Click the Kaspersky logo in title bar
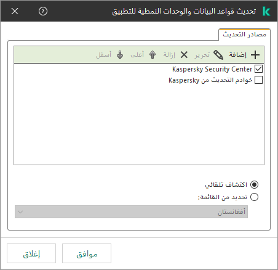This screenshot has height=270, width=278. click(266, 11)
